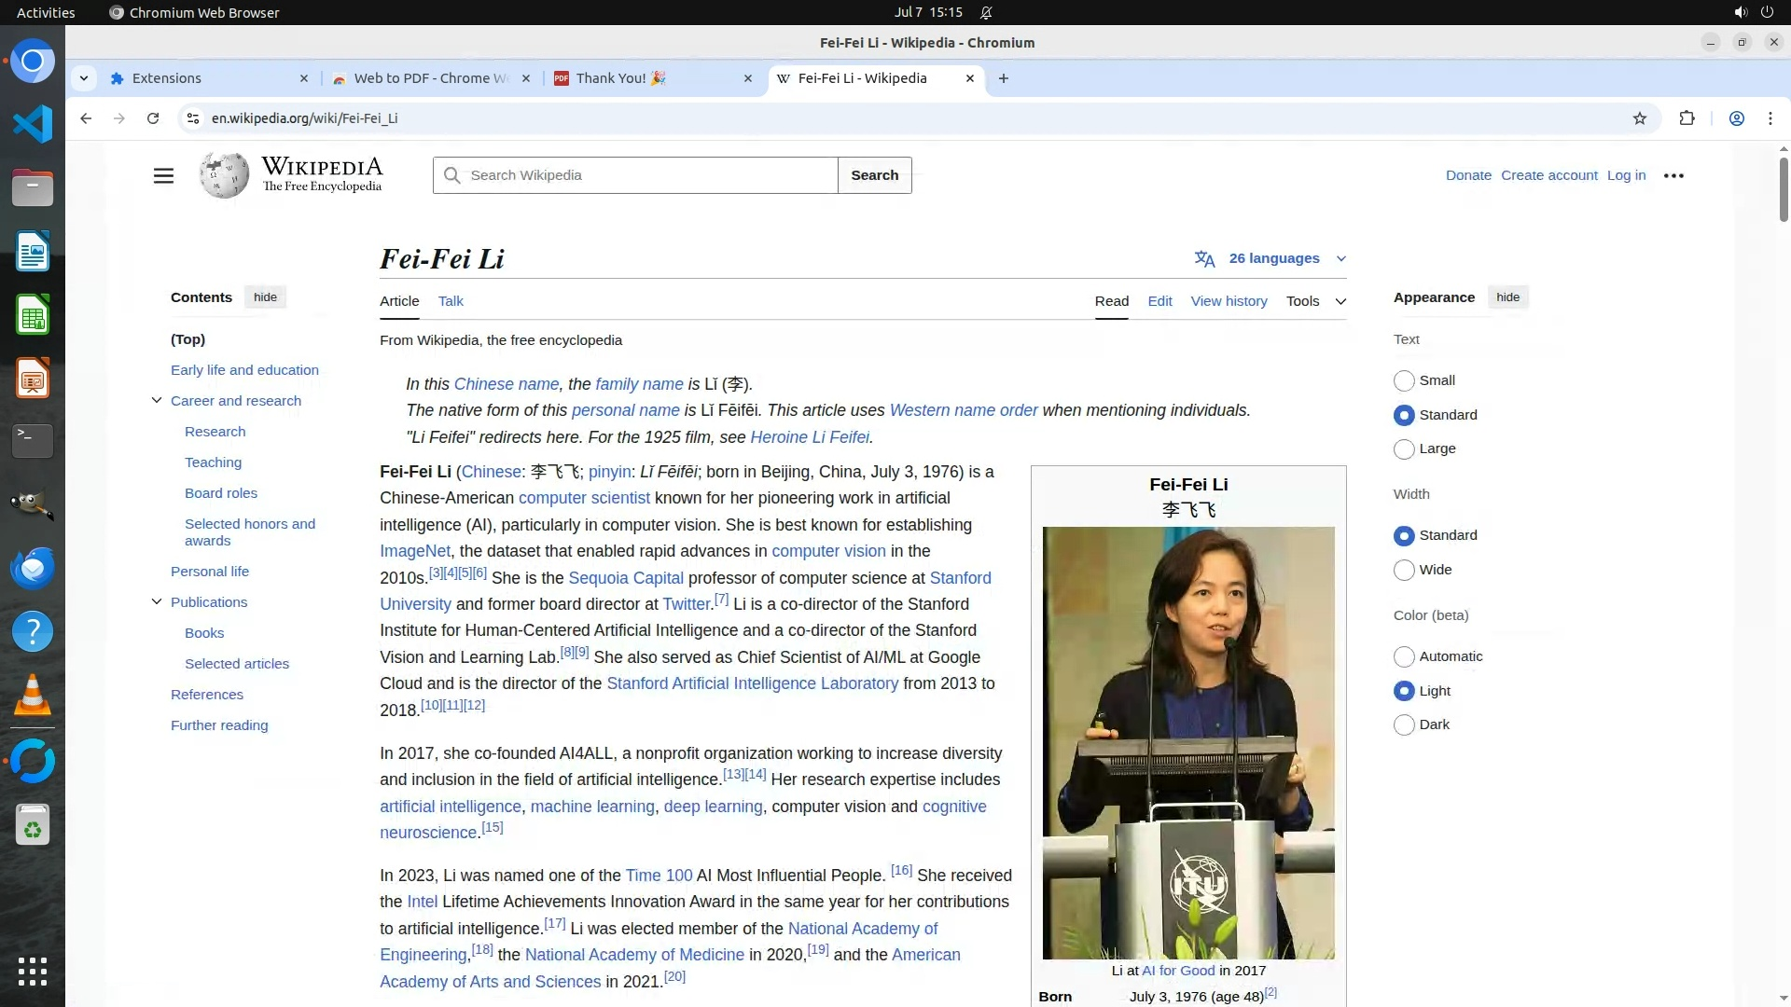Screen dimensions: 1791x1007
Task: Collapse the Career and research section
Action: pyautogui.click(x=157, y=401)
